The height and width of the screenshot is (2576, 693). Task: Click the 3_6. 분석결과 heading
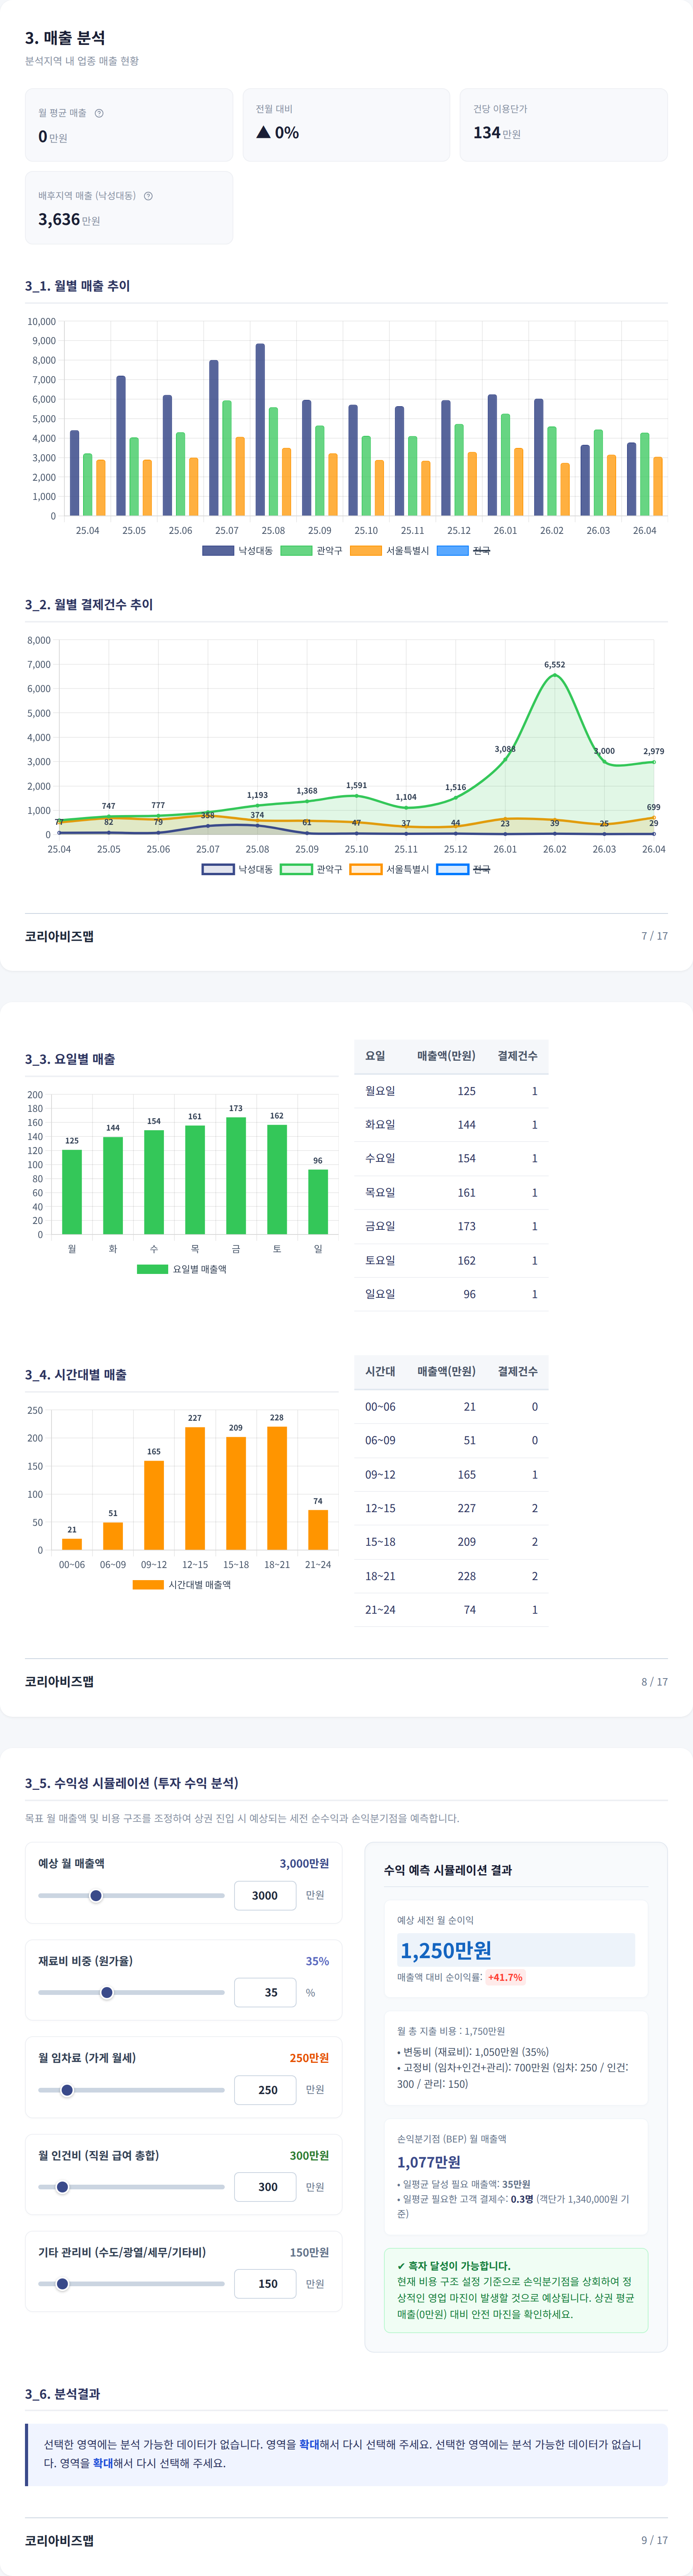pyautogui.click(x=63, y=2394)
